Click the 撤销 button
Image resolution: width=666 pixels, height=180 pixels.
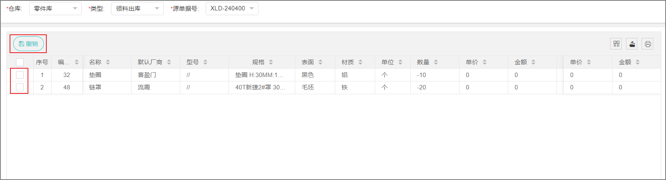tap(28, 44)
